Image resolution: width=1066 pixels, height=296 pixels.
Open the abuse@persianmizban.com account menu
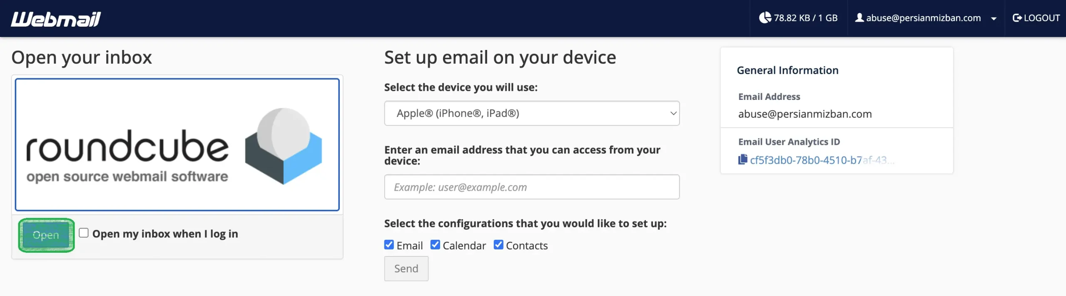(923, 18)
